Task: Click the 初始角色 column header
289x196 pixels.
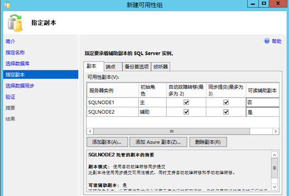Action: [x=153, y=90]
